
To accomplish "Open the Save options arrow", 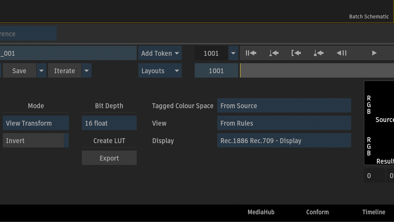I will point(41,71).
